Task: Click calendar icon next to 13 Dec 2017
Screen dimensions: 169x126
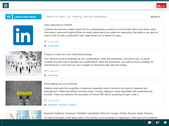Action: [45, 101]
